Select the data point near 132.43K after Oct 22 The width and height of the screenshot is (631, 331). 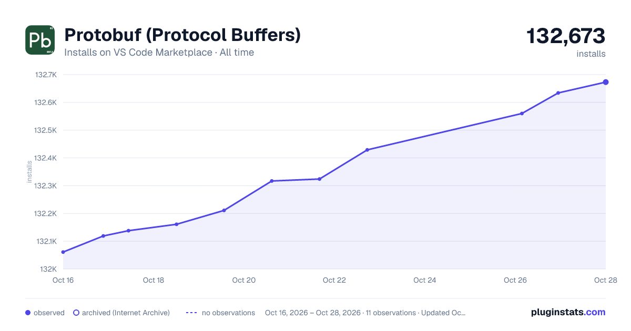coord(367,150)
